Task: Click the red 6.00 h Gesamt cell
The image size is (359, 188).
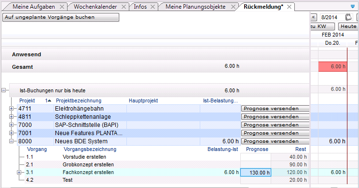Action: tap(332, 67)
